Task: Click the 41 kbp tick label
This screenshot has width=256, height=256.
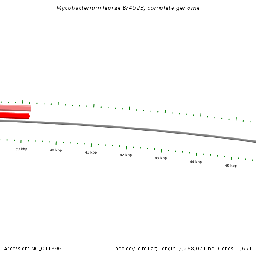Action: pyautogui.click(x=91, y=152)
